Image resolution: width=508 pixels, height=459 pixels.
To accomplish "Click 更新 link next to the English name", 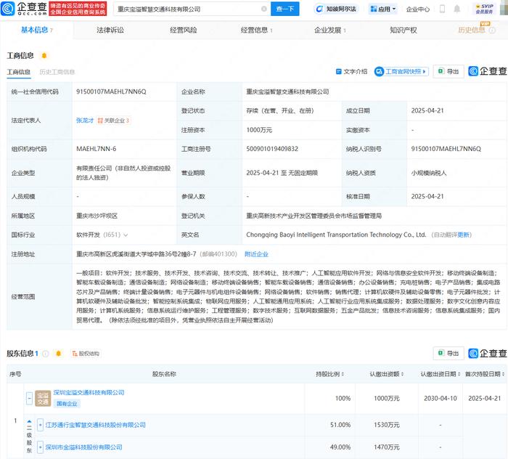I will point(463,235).
